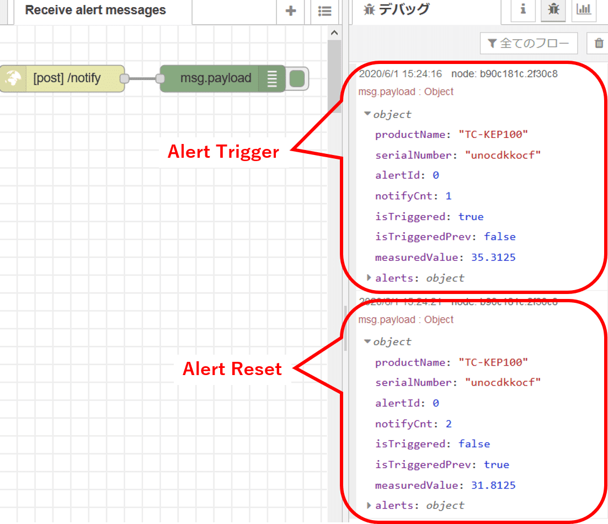608x524 pixels.
Task: Select the [post] /notify HTTP node
Action: tap(67, 78)
